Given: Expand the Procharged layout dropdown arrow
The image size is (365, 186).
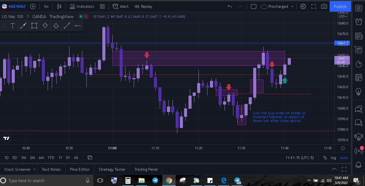Looking at the screenshot, I should click(292, 6).
